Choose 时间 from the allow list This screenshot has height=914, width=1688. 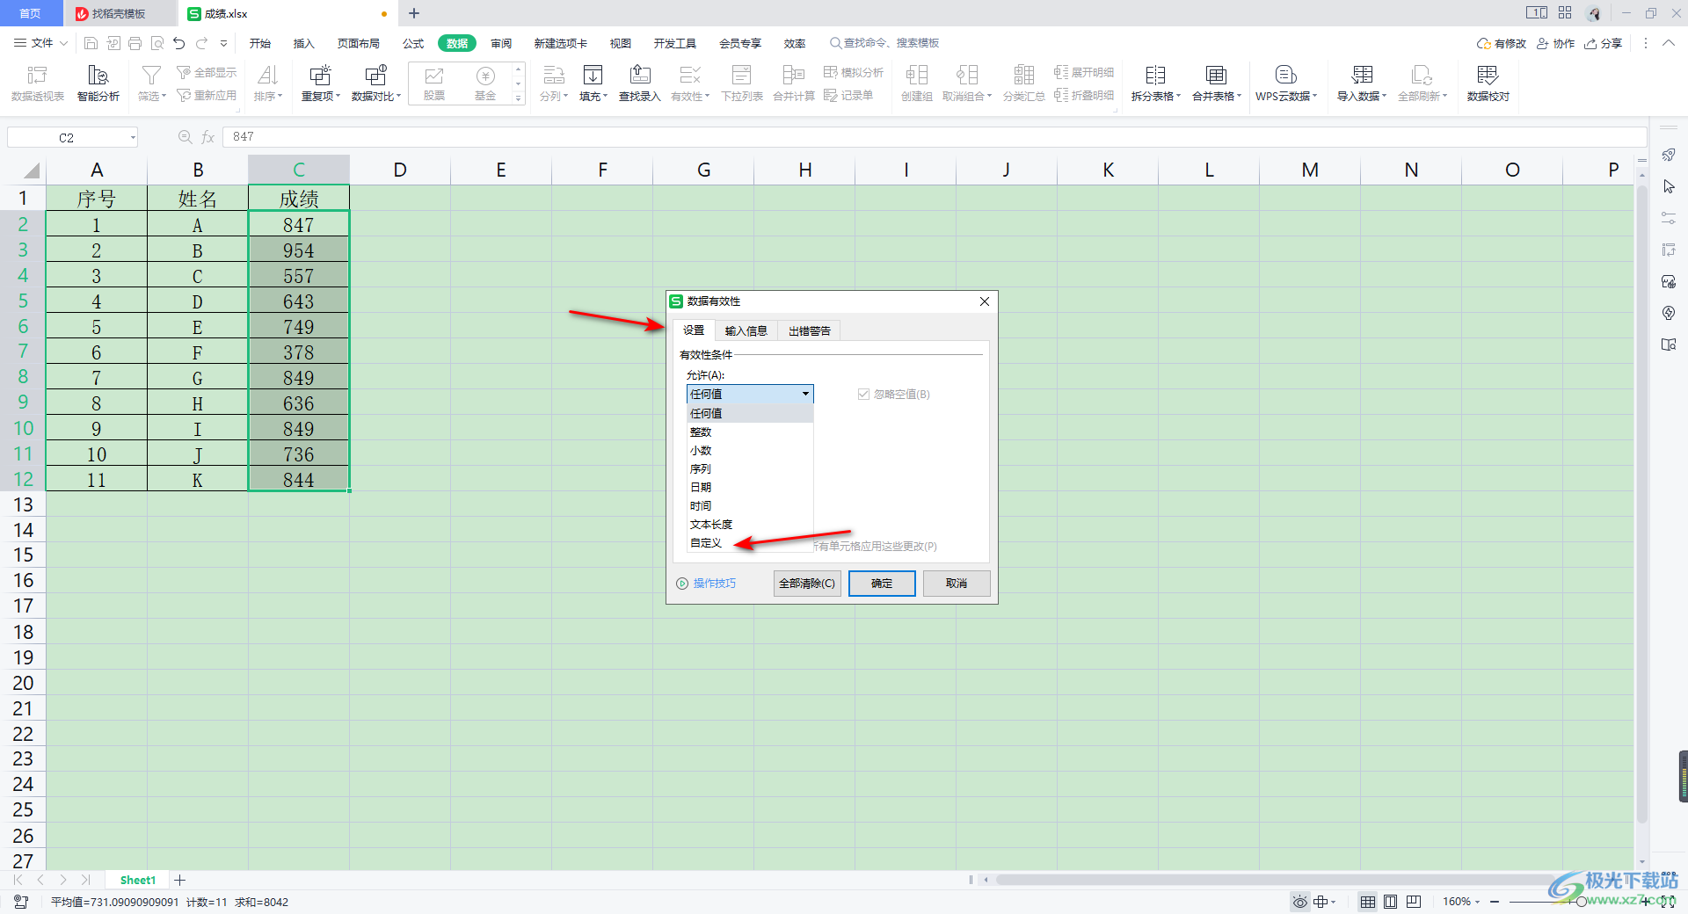pos(750,505)
